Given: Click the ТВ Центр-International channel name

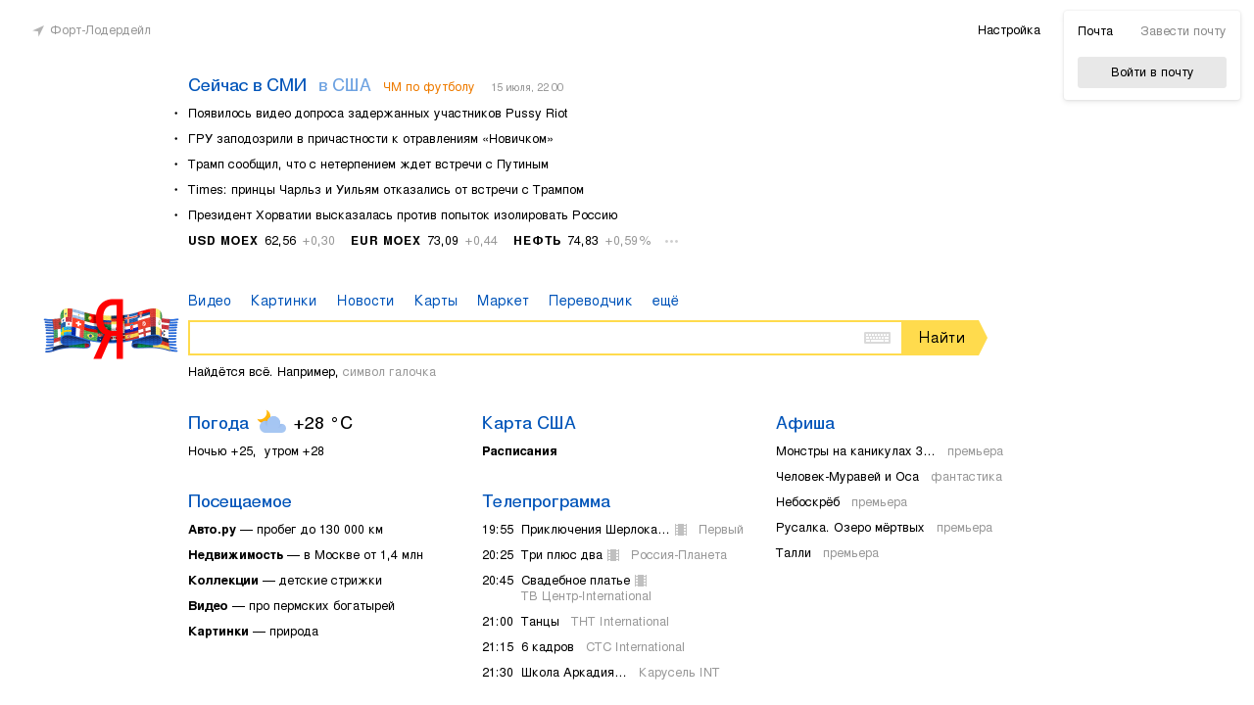Looking at the screenshot, I should tap(586, 596).
